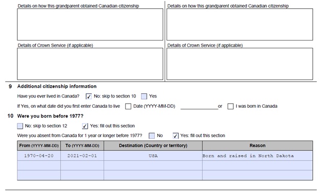Click empty Destination cell in second row
322x194 pixels.
pos(153,165)
